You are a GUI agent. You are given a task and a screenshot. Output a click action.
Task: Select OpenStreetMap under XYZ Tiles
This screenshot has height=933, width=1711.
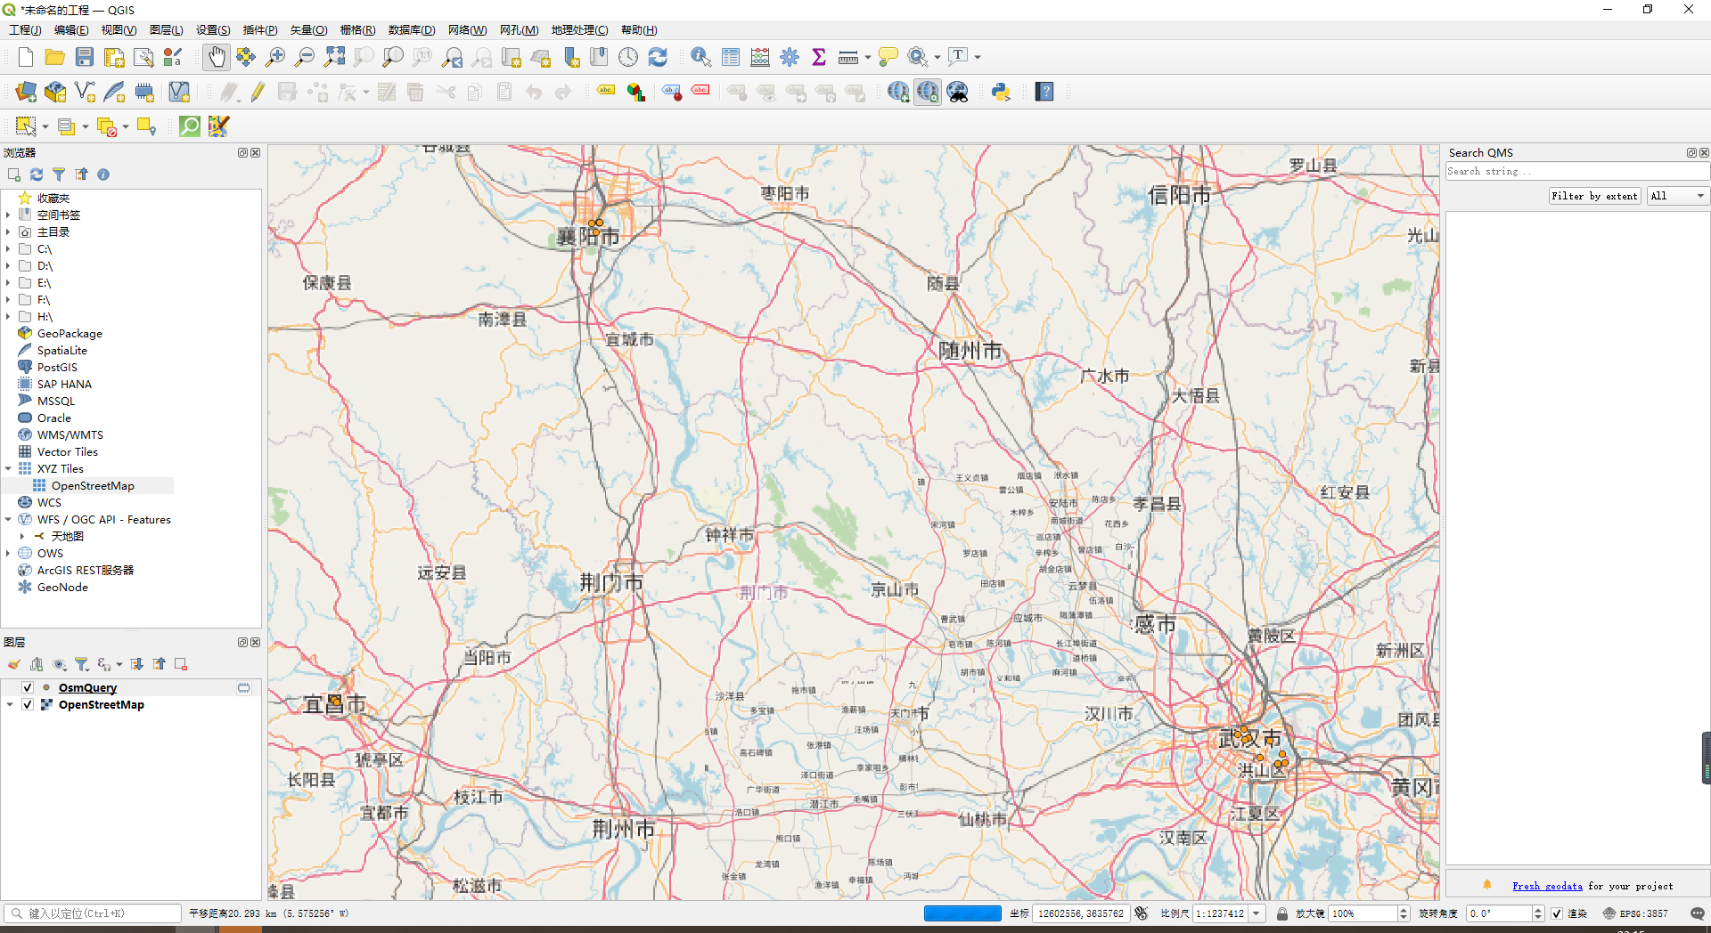tap(93, 485)
